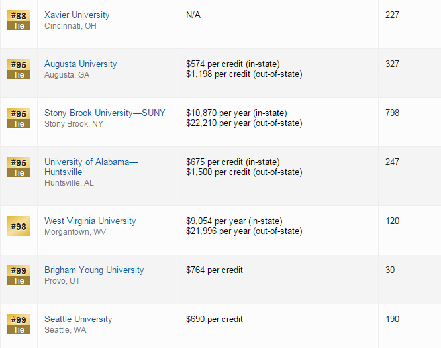Image resolution: width=441 pixels, height=348 pixels.
Task: Click West Virginia's $21,996 out-of-state tuition
Action: click(244, 231)
